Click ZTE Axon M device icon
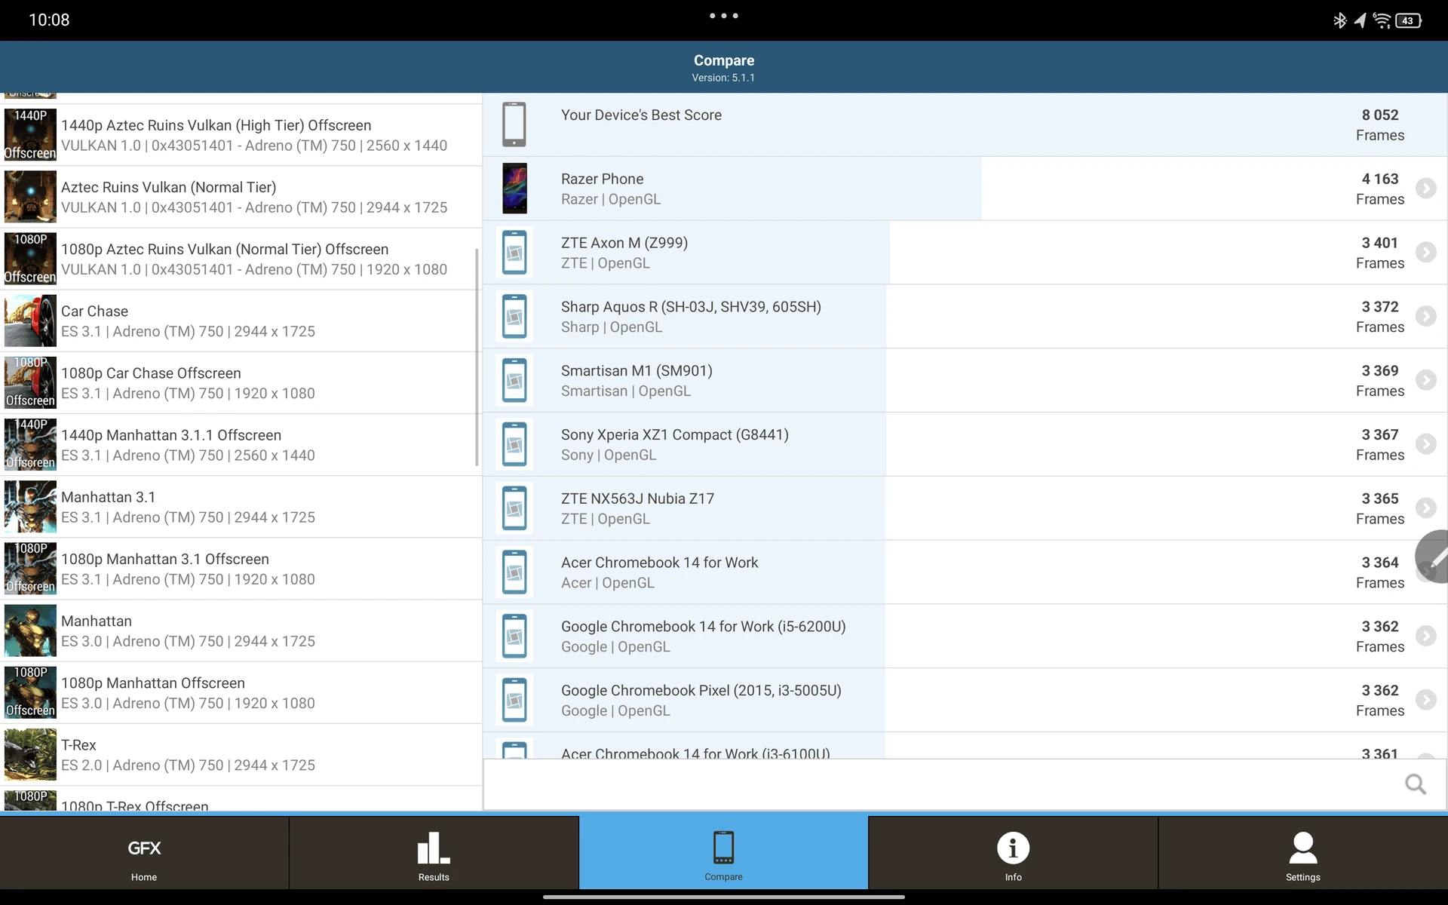1448x905 pixels. pyautogui.click(x=514, y=252)
